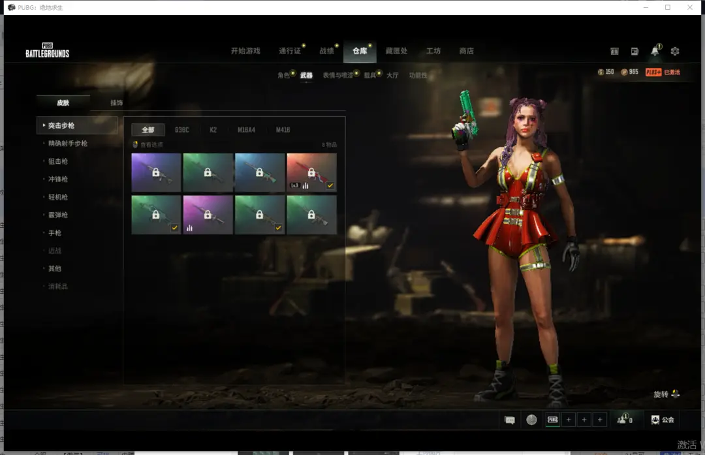This screenshot has height=455, width=705.
Task: Select third skin with checkmark in second row
Action: pyautogui.click(x=260, y=215)
